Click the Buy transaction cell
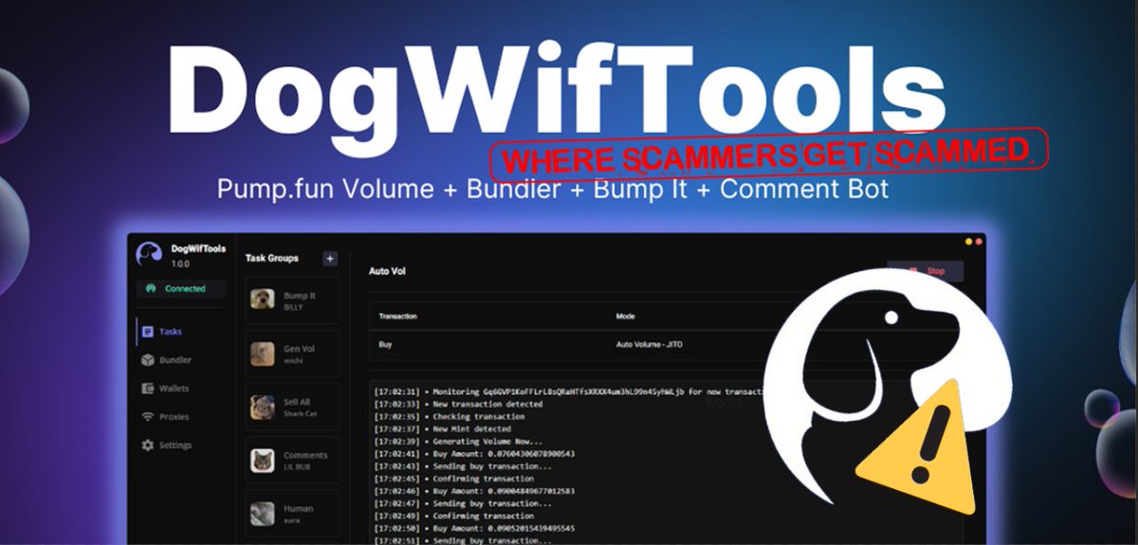The height and width of the screenshot is (545, 1138). (385, 345)
